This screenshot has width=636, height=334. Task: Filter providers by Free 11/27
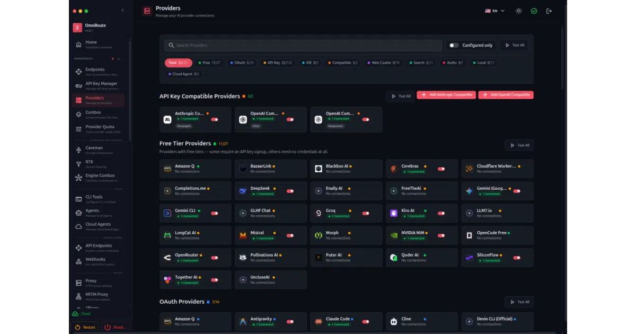(209, 63)
